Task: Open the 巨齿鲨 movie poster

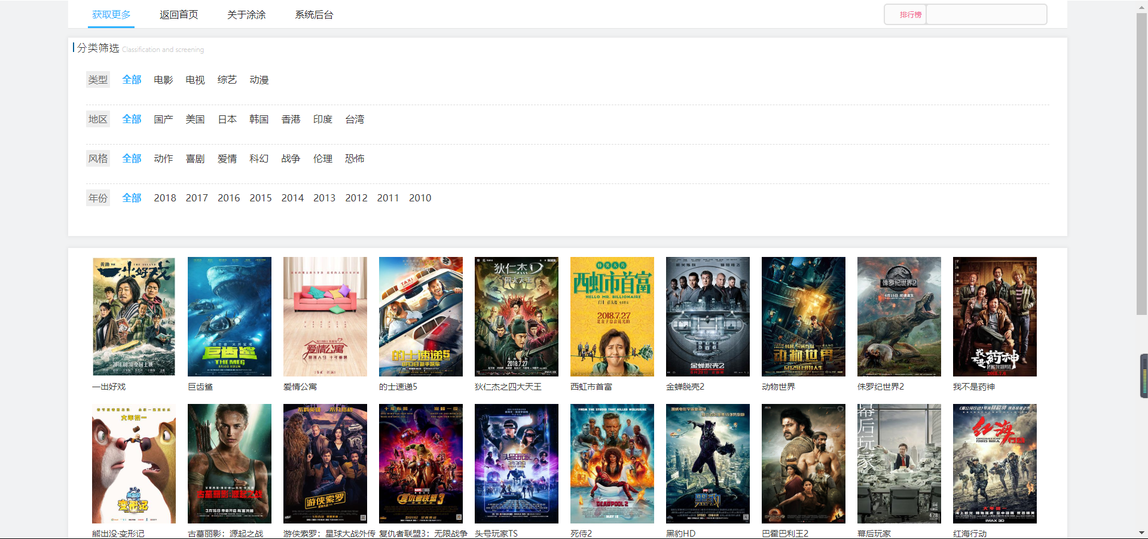Action: [x=230, y=317]
